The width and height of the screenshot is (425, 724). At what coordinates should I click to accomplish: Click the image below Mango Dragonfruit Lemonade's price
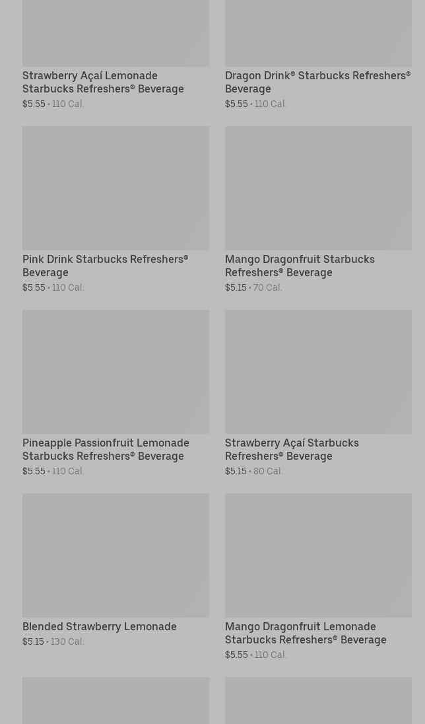click(x=318, y=700)
